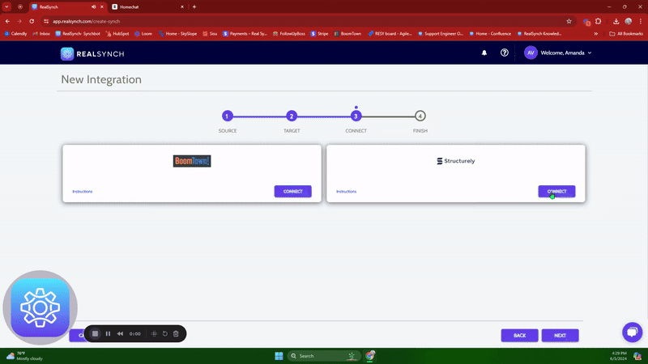Select step 3 Connect marker
The width and height of the screenshot is (648, 364).
tap(356, 116)
